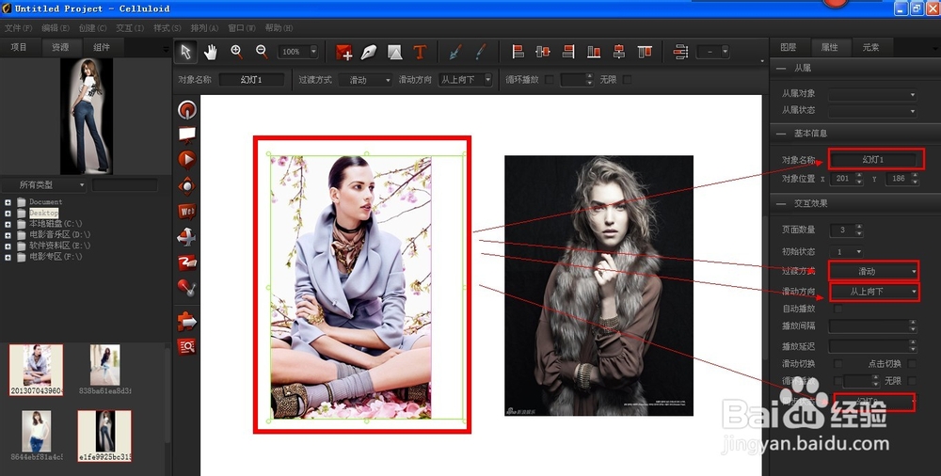Select the 电影音乐区 (D:\) drive
The image size is (941, 476).
point(59,234)
